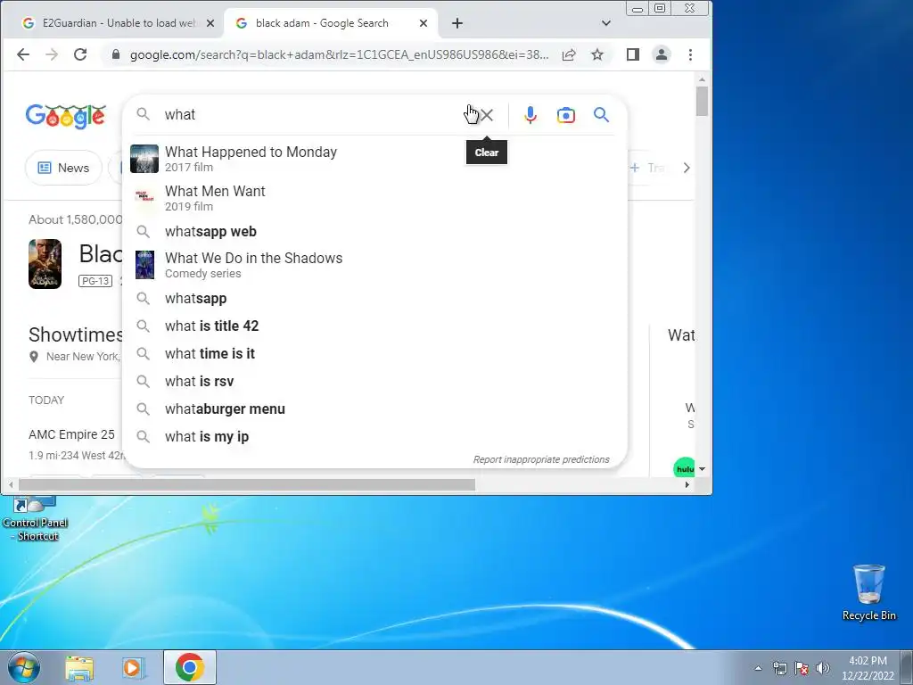The width and height of the screenshot is (913, 685).
Task: Clear the Google search box text
Action: click(487, 115)
